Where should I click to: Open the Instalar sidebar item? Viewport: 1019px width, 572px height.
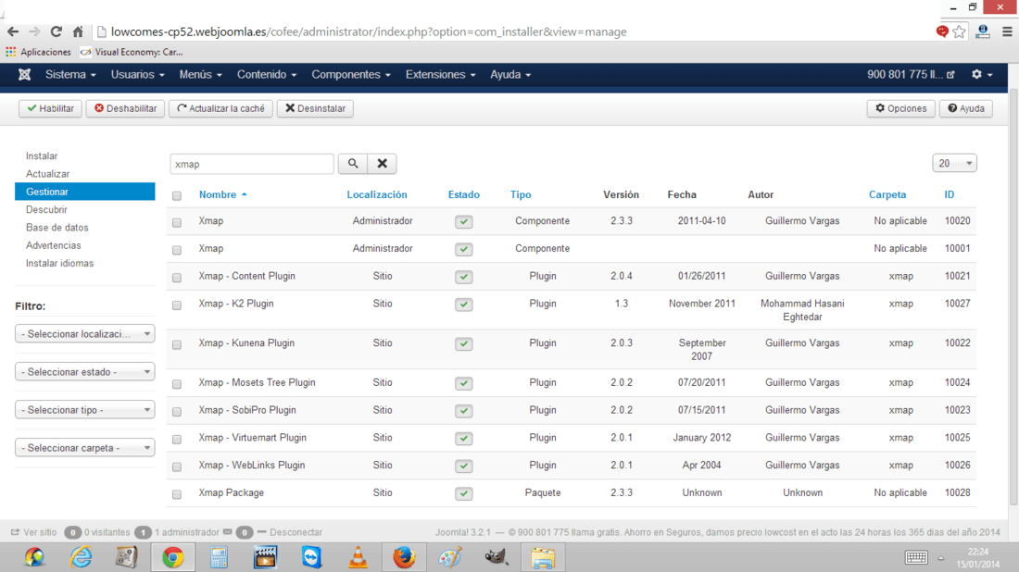click(x=42, y=155)
